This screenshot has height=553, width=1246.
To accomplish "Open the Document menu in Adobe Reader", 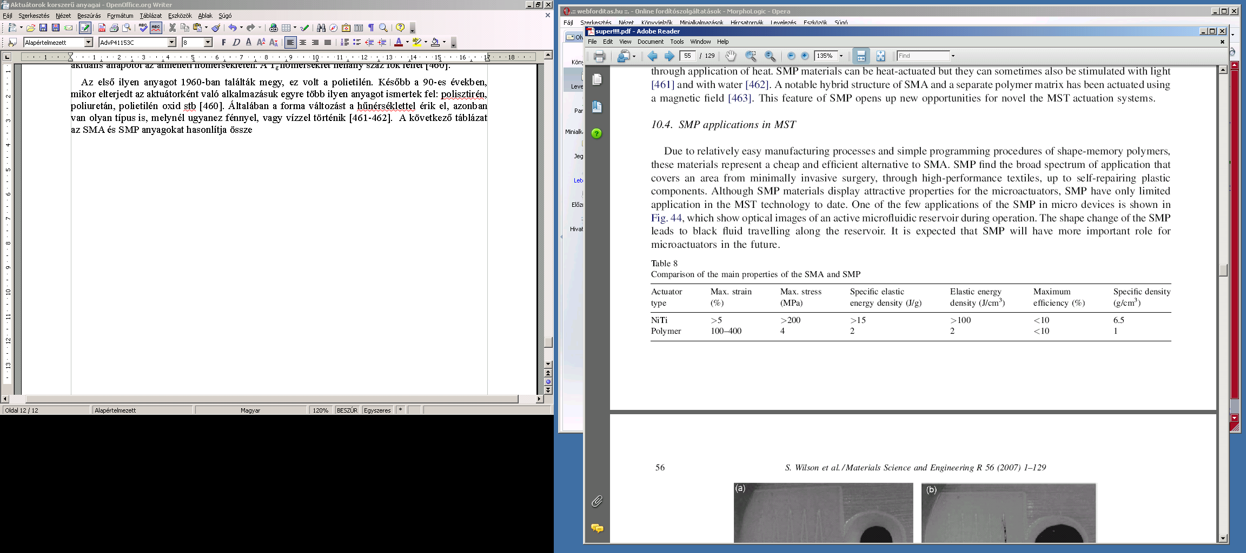I will point(650,42).
